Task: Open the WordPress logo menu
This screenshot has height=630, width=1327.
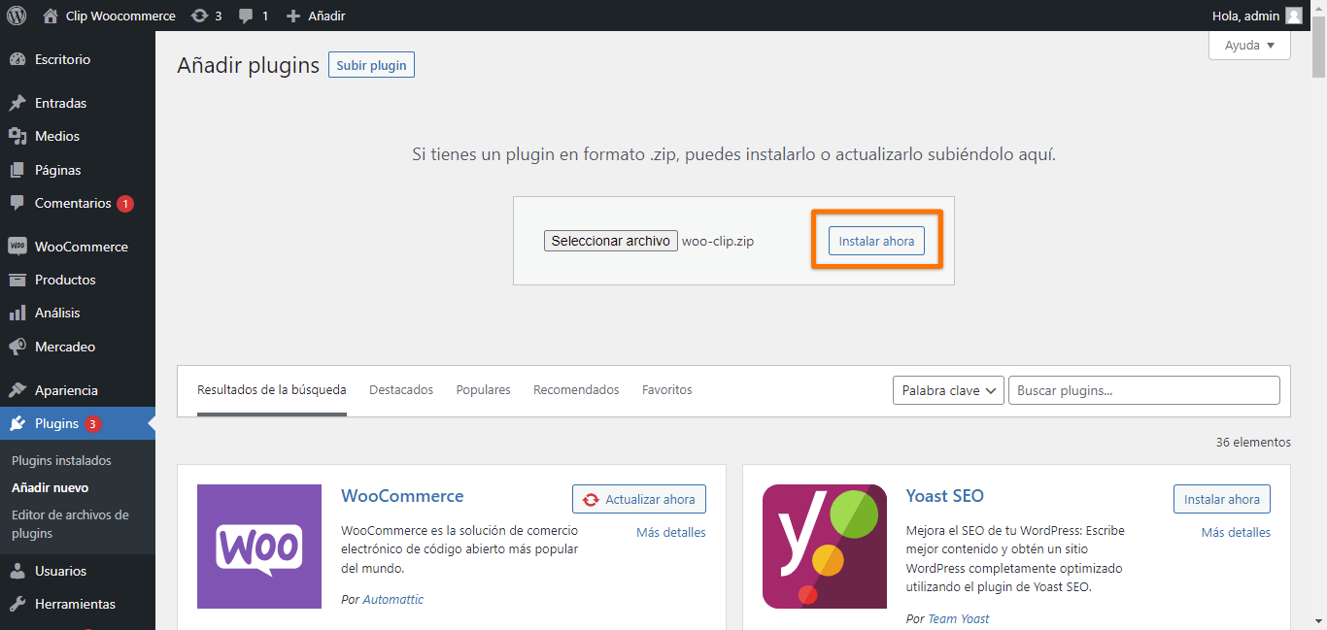Action: click(17, 16)
